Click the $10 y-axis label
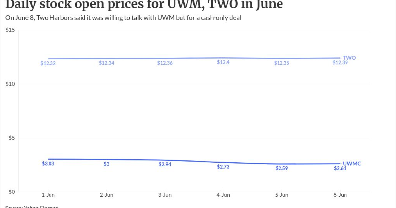396x208 pixels. (11, 84)
